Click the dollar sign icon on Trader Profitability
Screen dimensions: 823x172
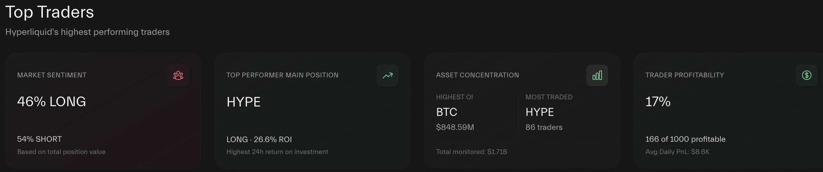click(806, 75)
